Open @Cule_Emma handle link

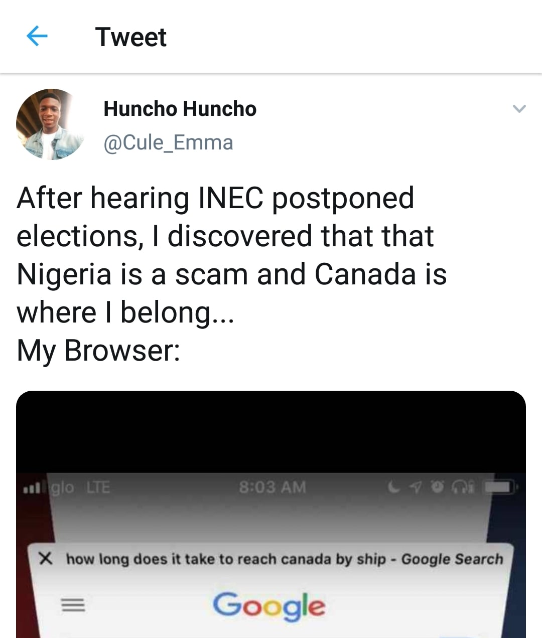point(168,142)
